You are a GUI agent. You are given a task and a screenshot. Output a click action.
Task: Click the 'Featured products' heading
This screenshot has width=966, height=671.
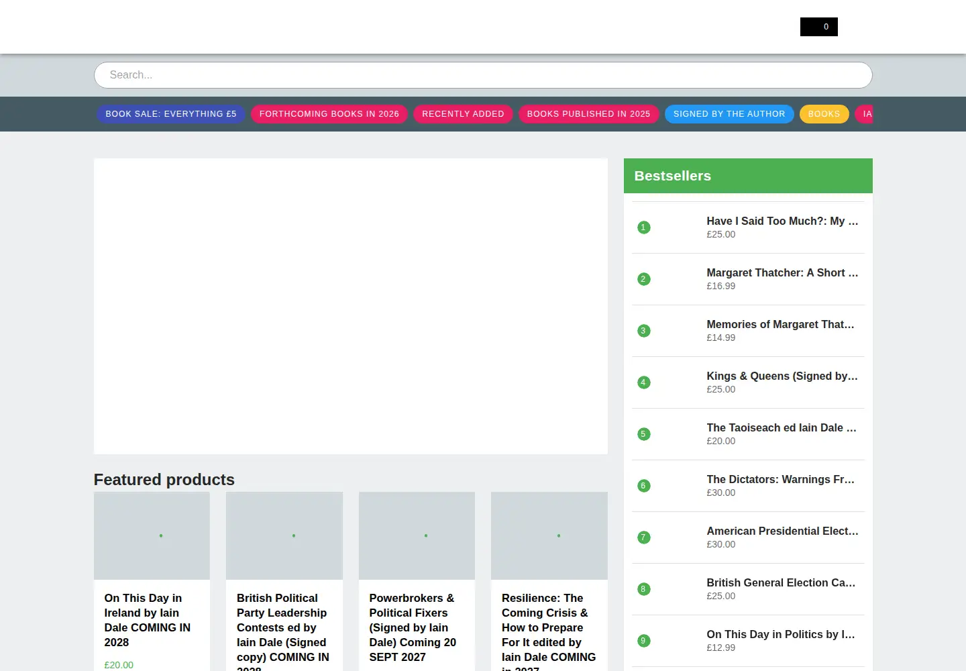pyautogui.click(x=164, y=480)
